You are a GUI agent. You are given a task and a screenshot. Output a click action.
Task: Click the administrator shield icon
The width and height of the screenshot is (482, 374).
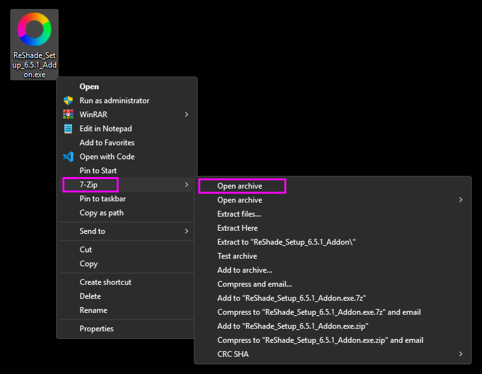pos(68,101)
